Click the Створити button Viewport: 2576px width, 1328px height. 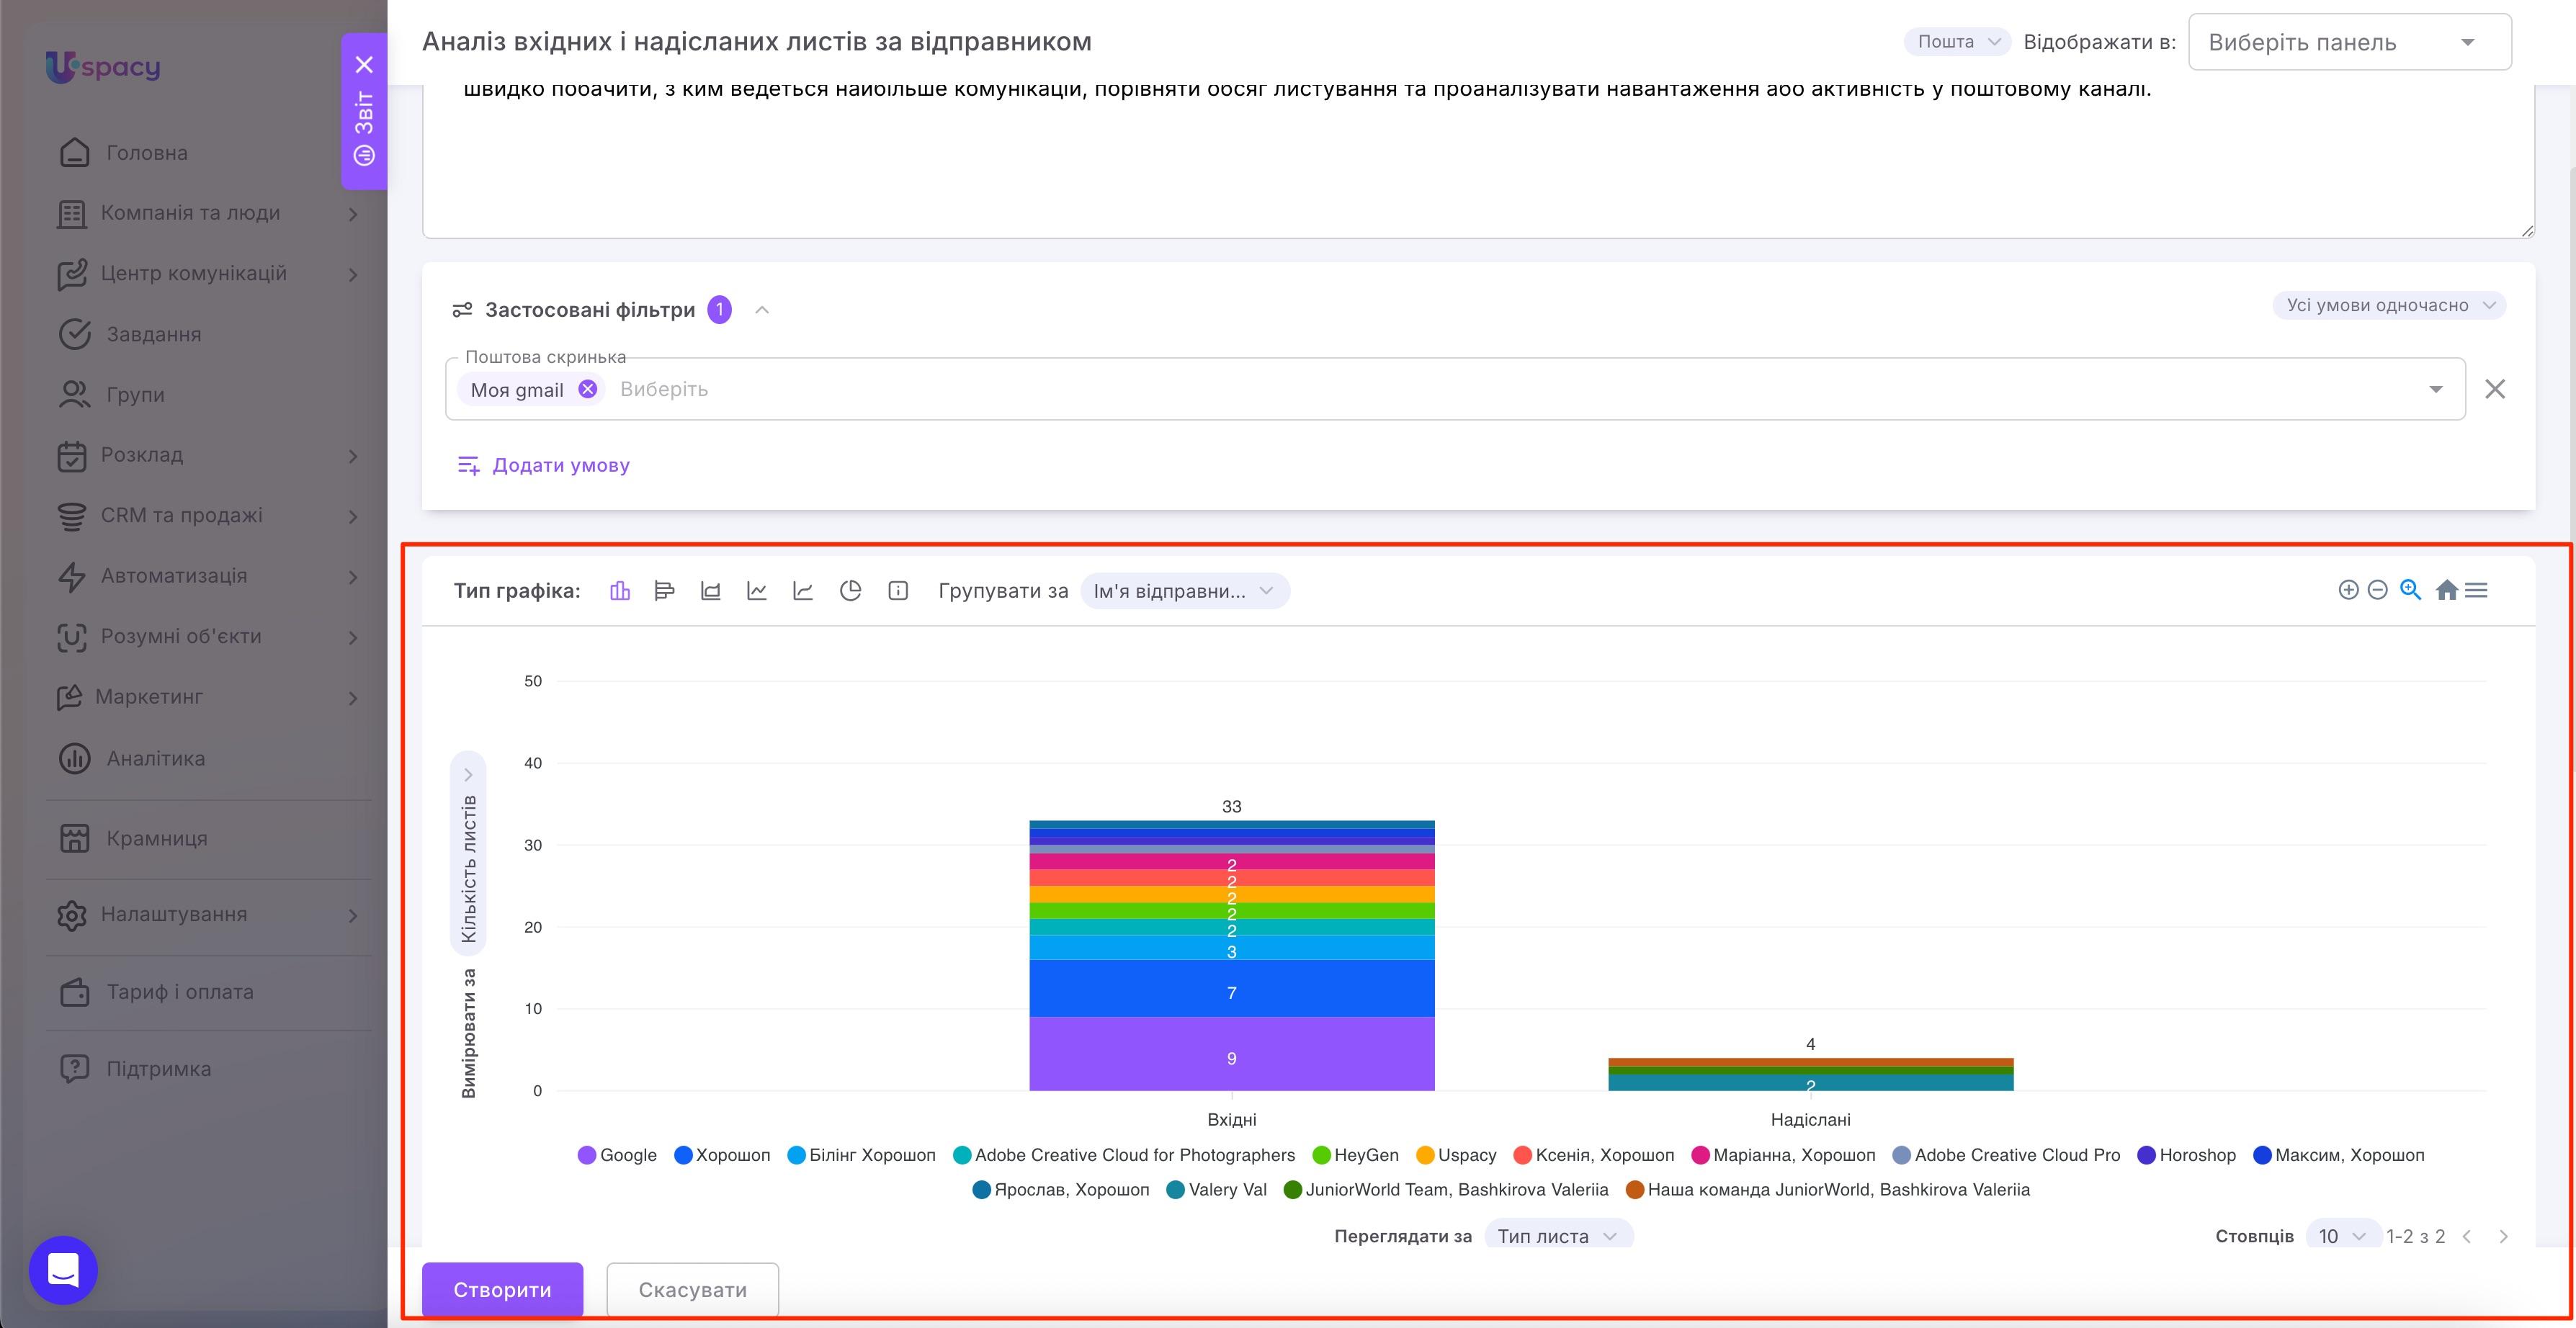point(502,1290)
